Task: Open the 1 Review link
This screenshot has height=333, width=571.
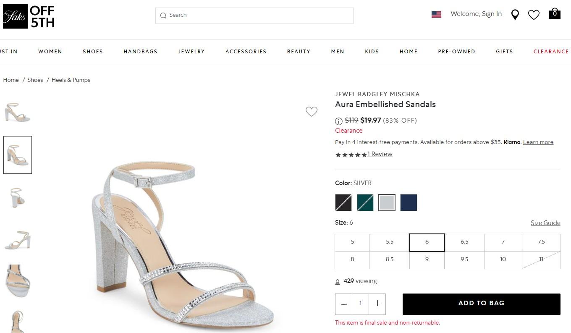Action: pos(380,154)
